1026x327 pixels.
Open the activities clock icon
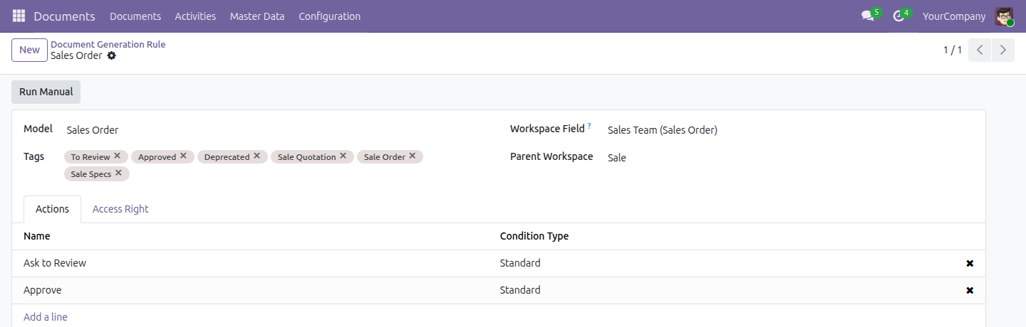[x=898, y=16]
